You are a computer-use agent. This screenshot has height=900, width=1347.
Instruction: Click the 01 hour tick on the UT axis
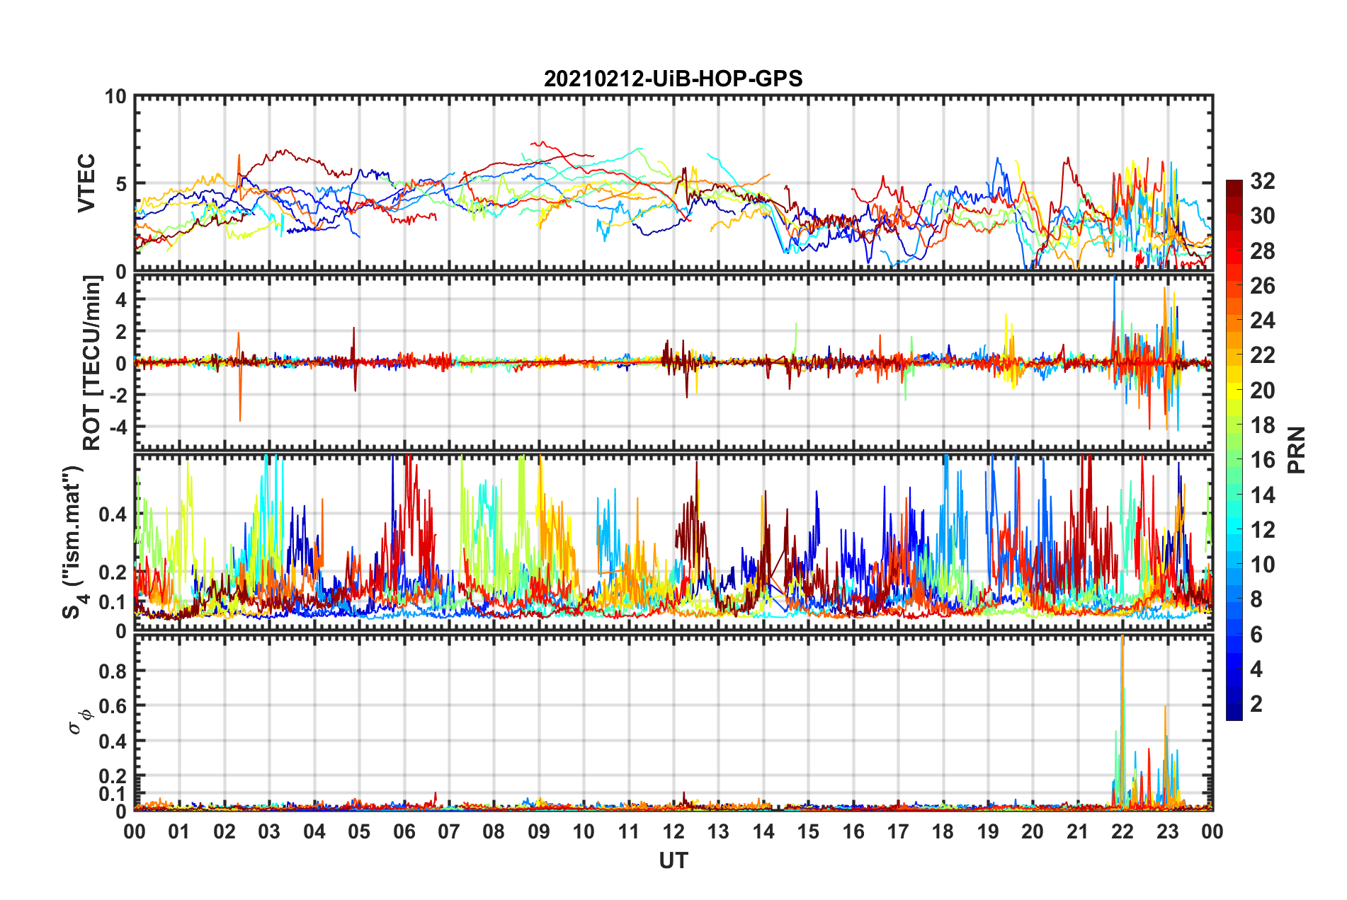click(x=179, y=831)
